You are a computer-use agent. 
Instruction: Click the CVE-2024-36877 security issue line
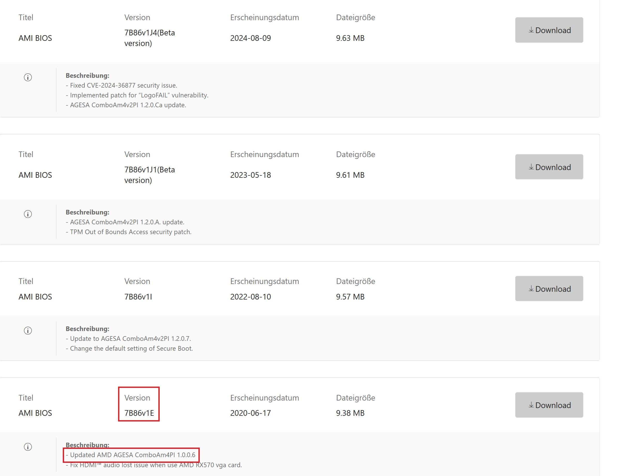[121, 85]
